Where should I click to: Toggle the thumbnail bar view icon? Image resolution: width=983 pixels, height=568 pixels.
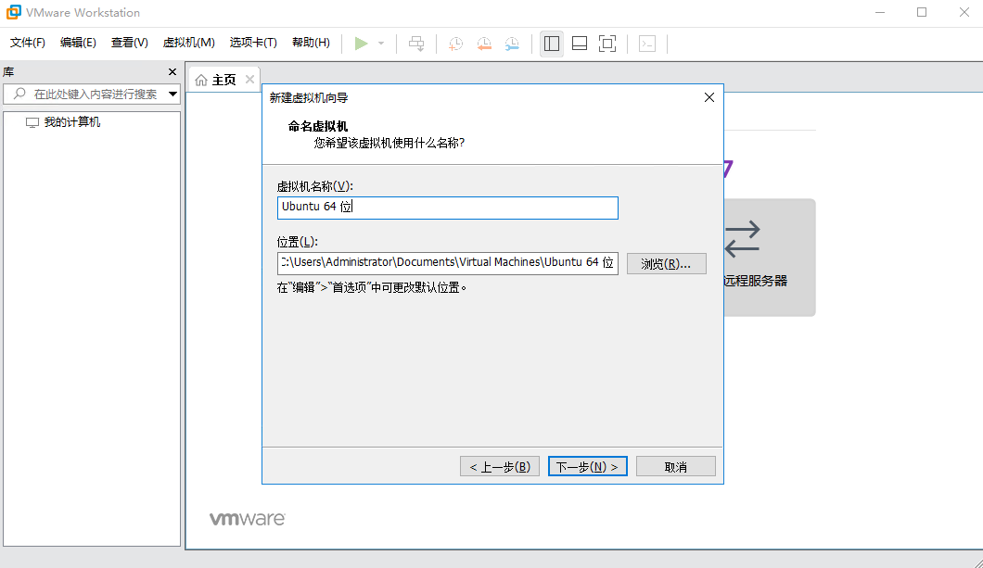580,44
